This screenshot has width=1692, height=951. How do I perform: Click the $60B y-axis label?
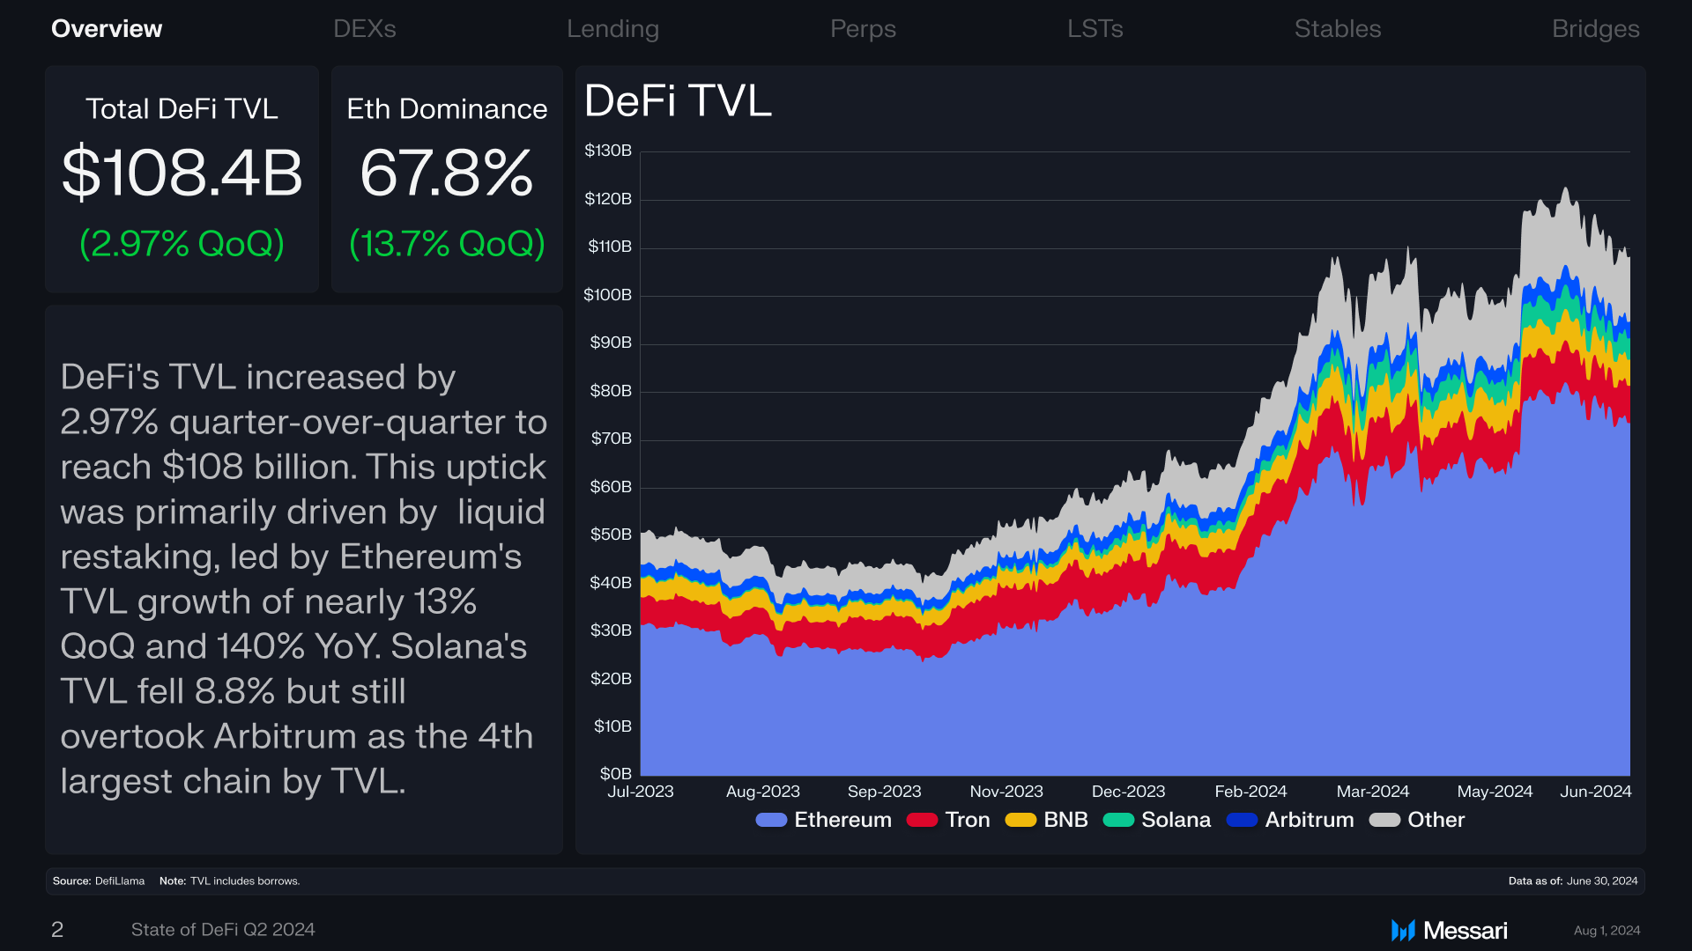(x=611, y=487)
